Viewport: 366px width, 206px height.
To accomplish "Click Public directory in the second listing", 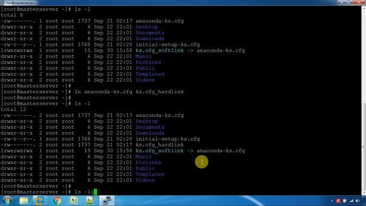I will click(145, 168).
